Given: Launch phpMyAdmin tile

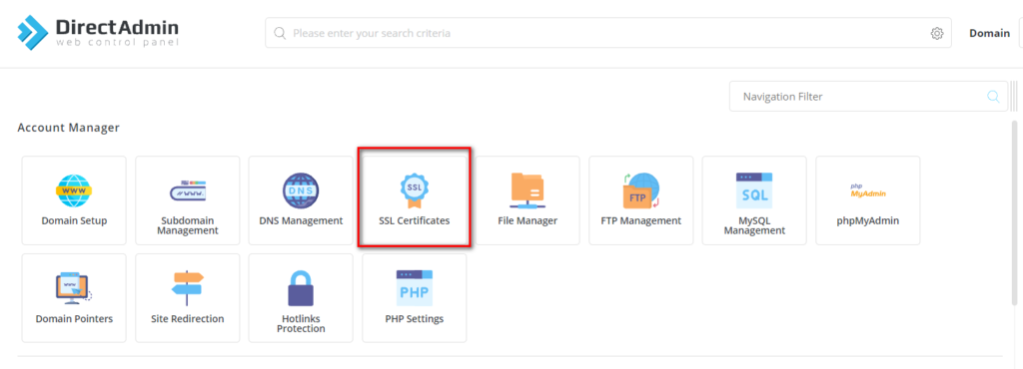Looking at the screenshot, I should coord(868,200).
